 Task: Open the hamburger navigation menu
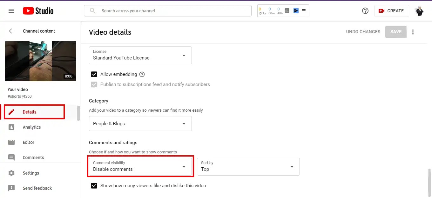coord(11,11)
